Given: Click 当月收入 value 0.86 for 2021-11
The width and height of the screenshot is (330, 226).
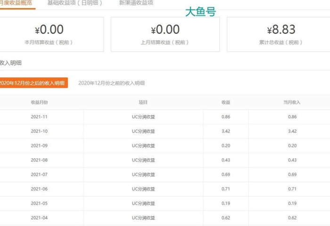Looking at the screenshot, I should (x=292, y=117).
